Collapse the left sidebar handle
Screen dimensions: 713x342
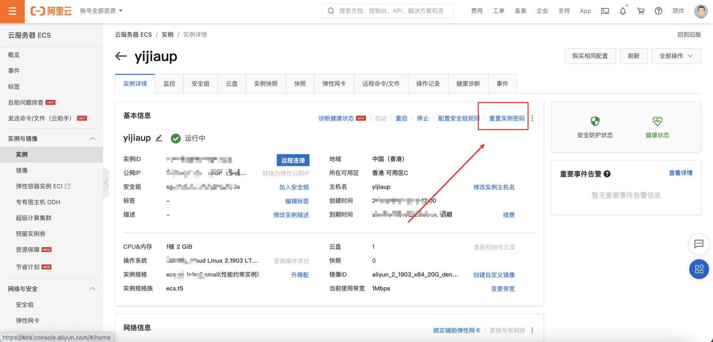[x=106, y=182]
